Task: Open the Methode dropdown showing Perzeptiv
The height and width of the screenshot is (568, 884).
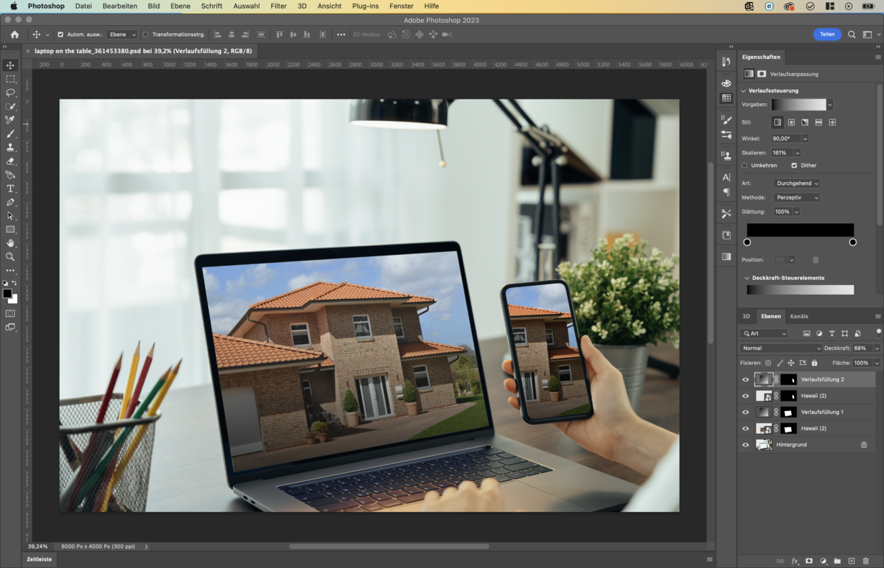Action: 796,197
